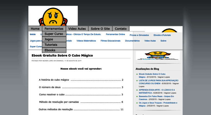Screen dimensions: 211x115
Task: Click 'Método de resolução por camadas' line
Action: (81, 102)
